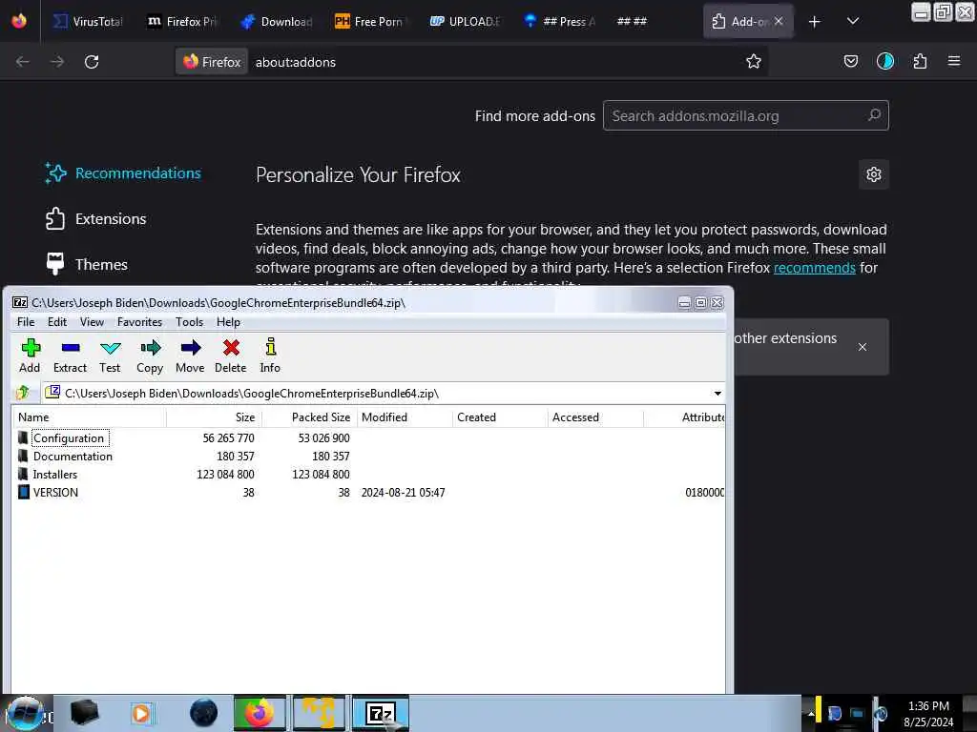Open the Help menu in 7-Zip
The height and width of the screenshot is (732, 977).
[x=228, y=322]
